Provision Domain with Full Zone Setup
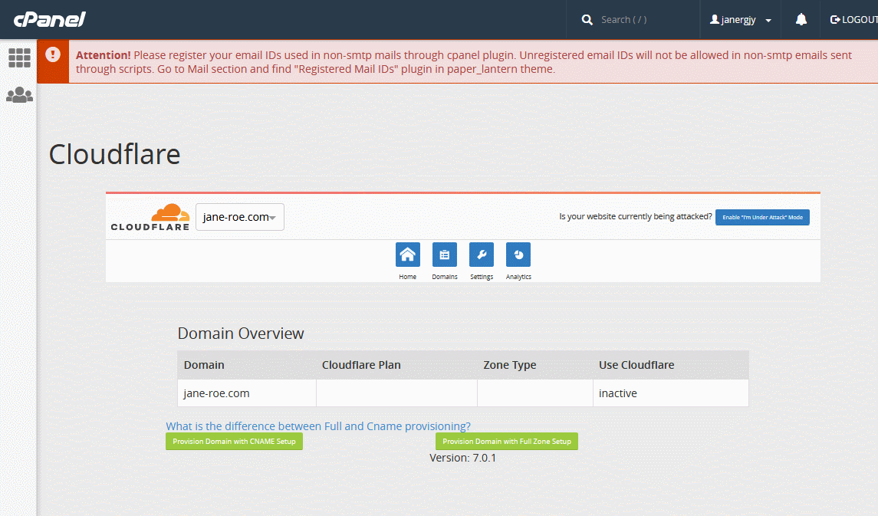 pos(507,442)
